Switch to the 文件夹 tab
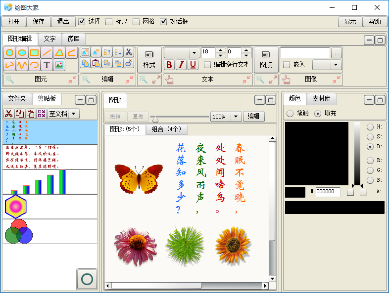 point(17,99)
